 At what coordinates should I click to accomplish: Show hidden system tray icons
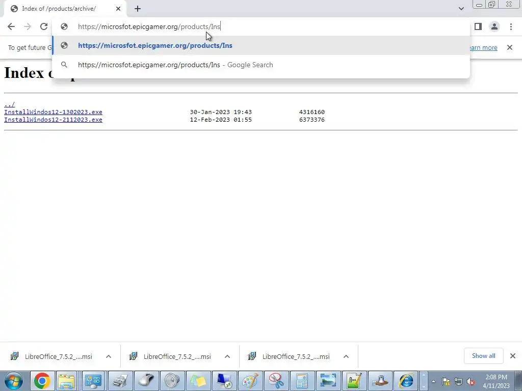[433, 382]
